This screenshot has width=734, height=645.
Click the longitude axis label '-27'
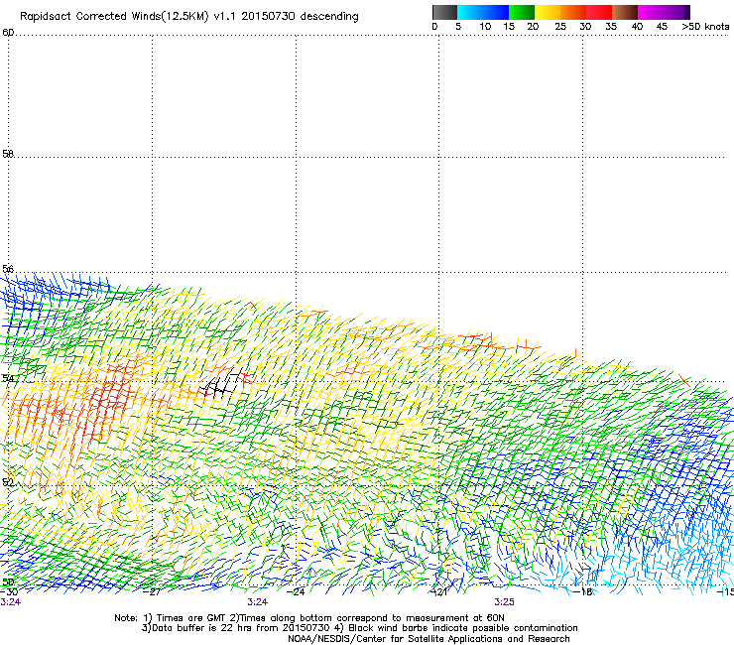(x=152, y=592)
